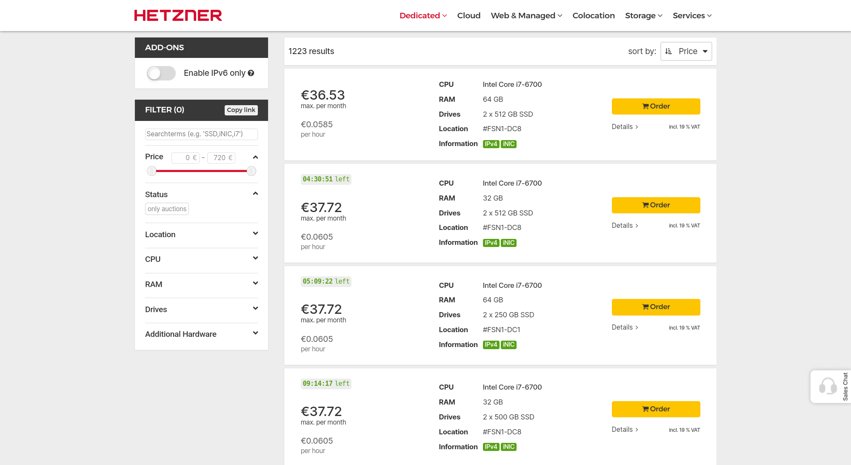Click the IPv4 badge on first listing
The height and width of the screenshot is (465, 851).
click(490, 144)
